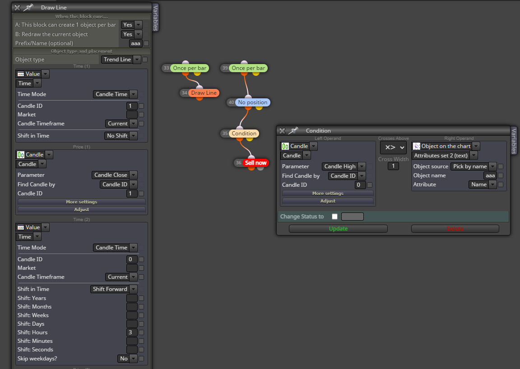Select the Draw Line block 34
This screenshot has width=520, height=369.
coord(204,93)
